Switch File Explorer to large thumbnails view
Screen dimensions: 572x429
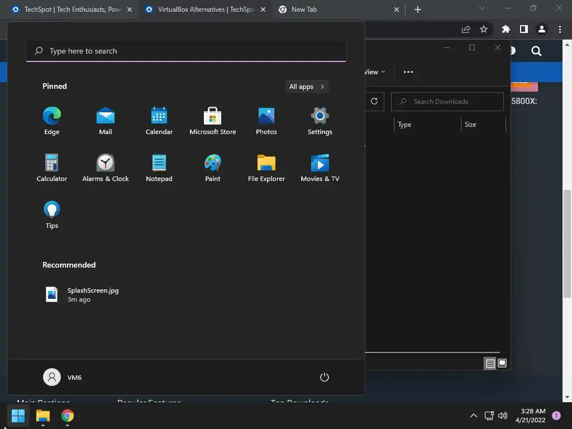(x=502, y=363)
